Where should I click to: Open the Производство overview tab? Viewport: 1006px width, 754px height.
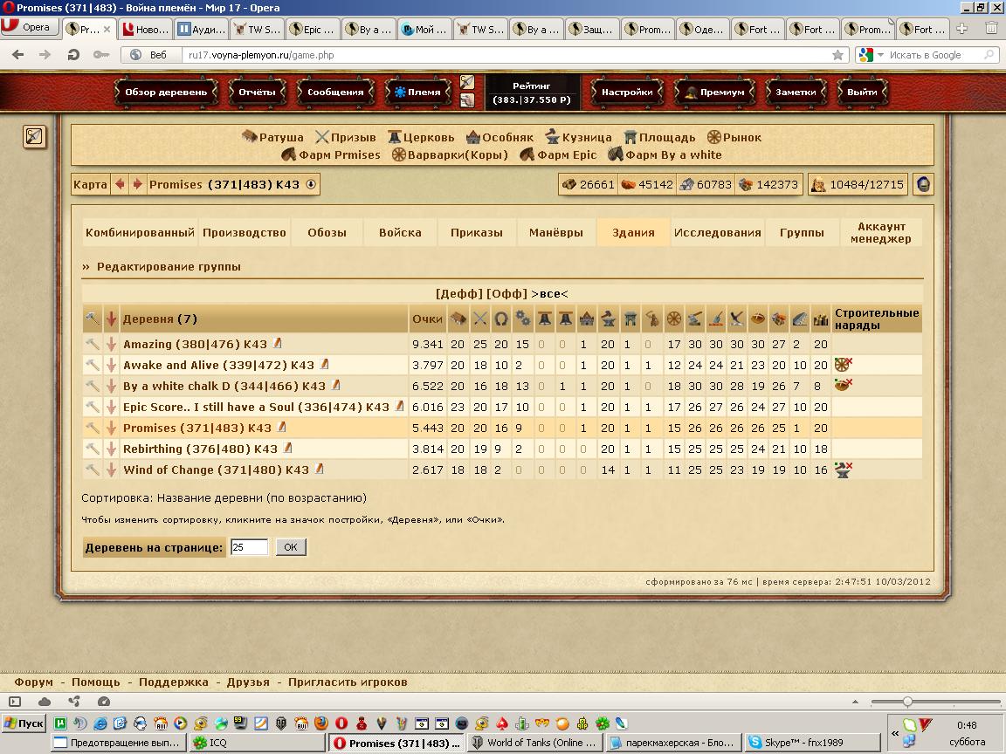point(245,233)
